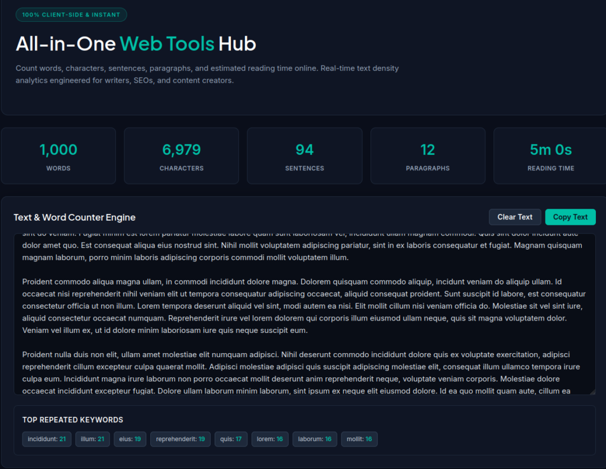Click the Sentences count stat card

[x=305, y=156]
